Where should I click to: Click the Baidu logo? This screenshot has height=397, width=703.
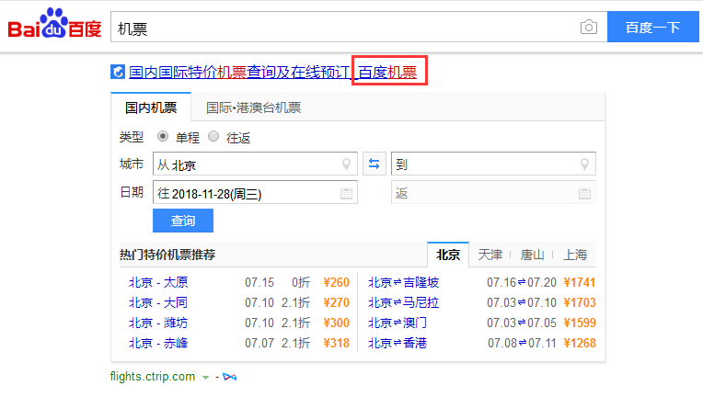pyautogui.click(x=54, y=23)
